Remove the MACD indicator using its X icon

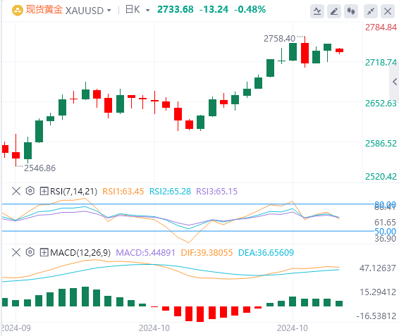tap(16, 253)
